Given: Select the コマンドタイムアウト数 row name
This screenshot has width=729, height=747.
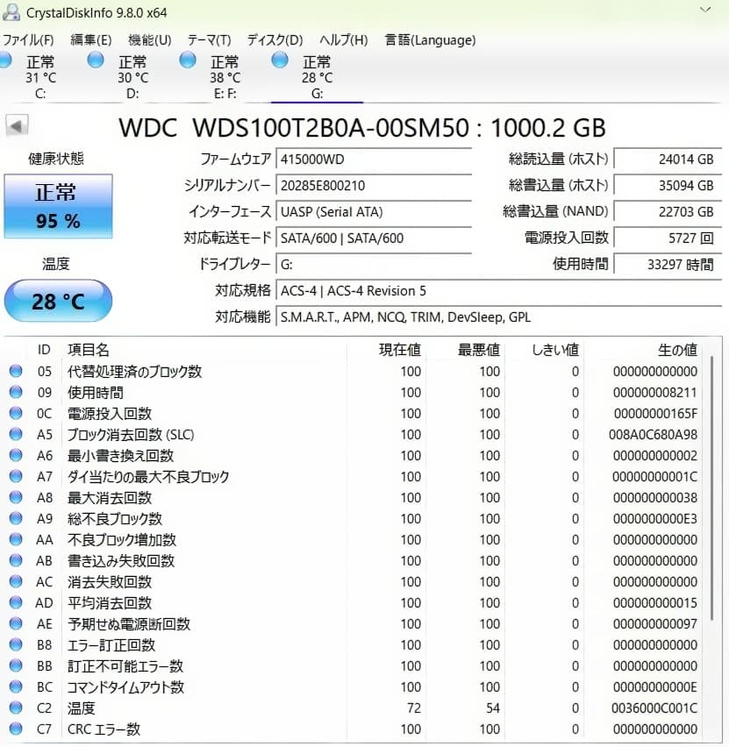Looking at the screenshot, I should tap(125, 687).
